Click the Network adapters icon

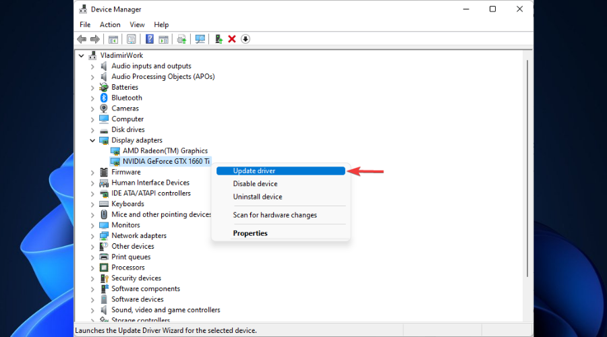pyautogui.click(x=104, y=236)
